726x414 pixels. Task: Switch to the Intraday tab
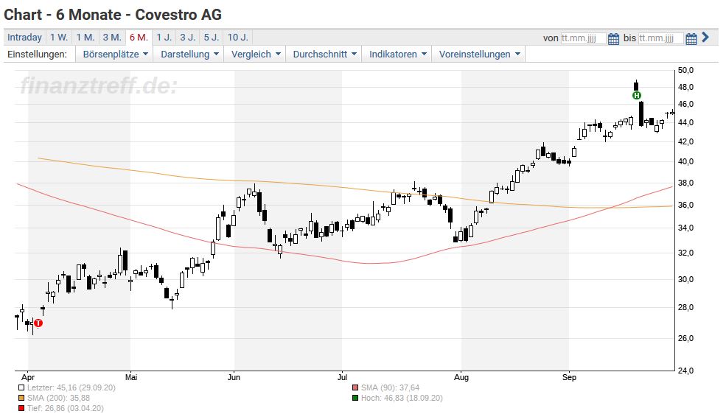[24, 38]
